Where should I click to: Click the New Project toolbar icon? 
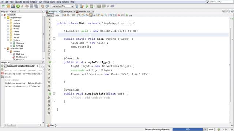tap(8, 6)
